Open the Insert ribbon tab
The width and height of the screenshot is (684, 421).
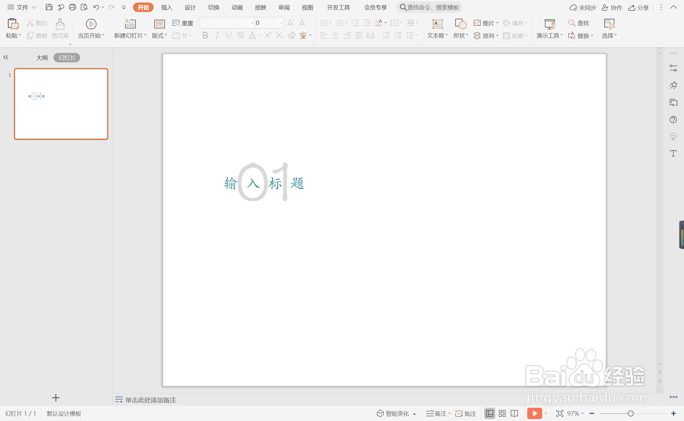click(x=167, y=7)
